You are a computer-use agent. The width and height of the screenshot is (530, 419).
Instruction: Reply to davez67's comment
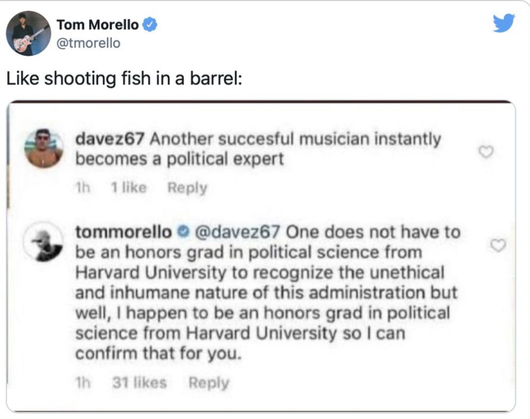[187, 188]
